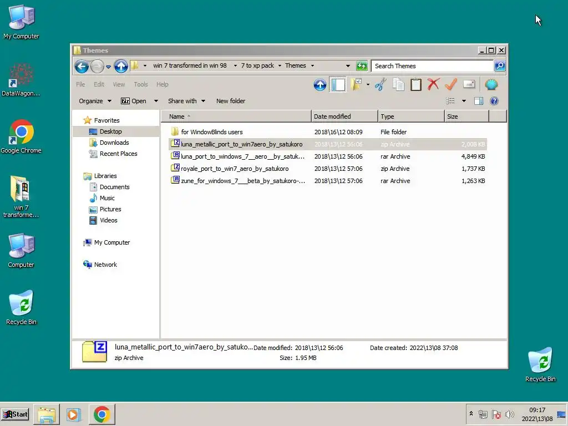
Task: Open the view options dropdown arrow
Action: [464, 101]
